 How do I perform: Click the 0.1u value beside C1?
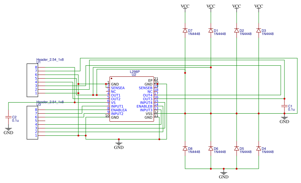pos(291,110)
